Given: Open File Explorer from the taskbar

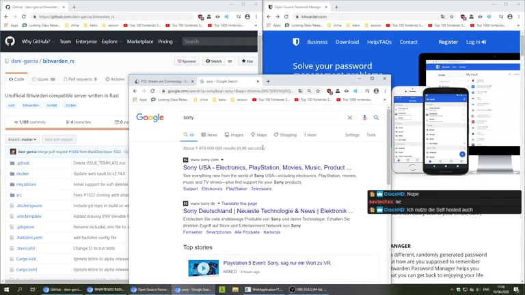Looking at the screenshot, I should (235, 290).
